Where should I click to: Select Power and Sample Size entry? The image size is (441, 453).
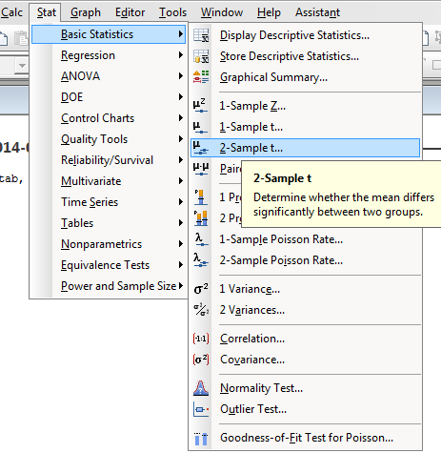(109, 286)
